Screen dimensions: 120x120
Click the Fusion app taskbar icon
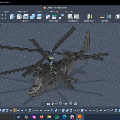click(x=80, y=117)
